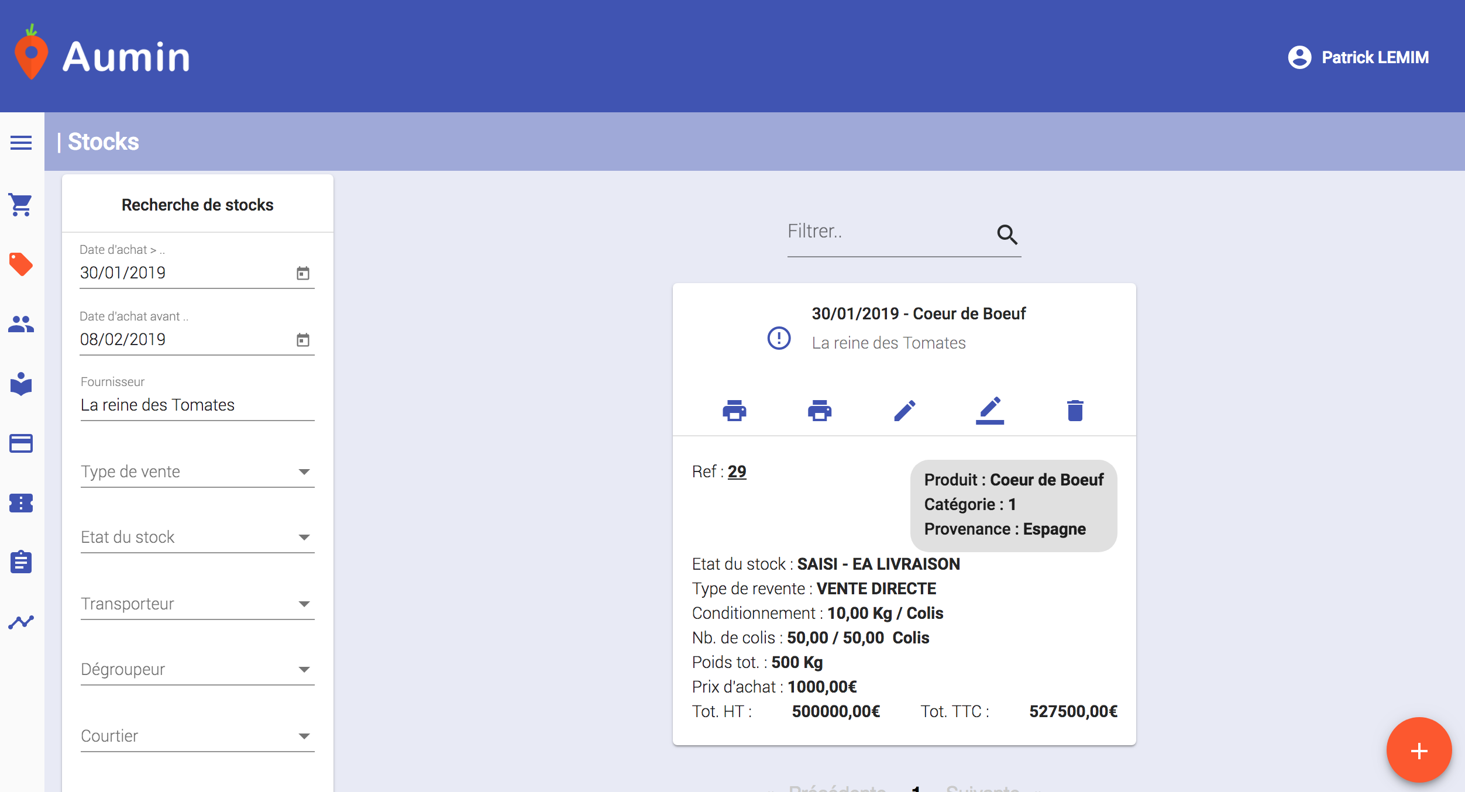Viewport: 1465px width, 792px height.
Task: Click the orange price tag sidebar icon
Action: (x=21, y=264)
